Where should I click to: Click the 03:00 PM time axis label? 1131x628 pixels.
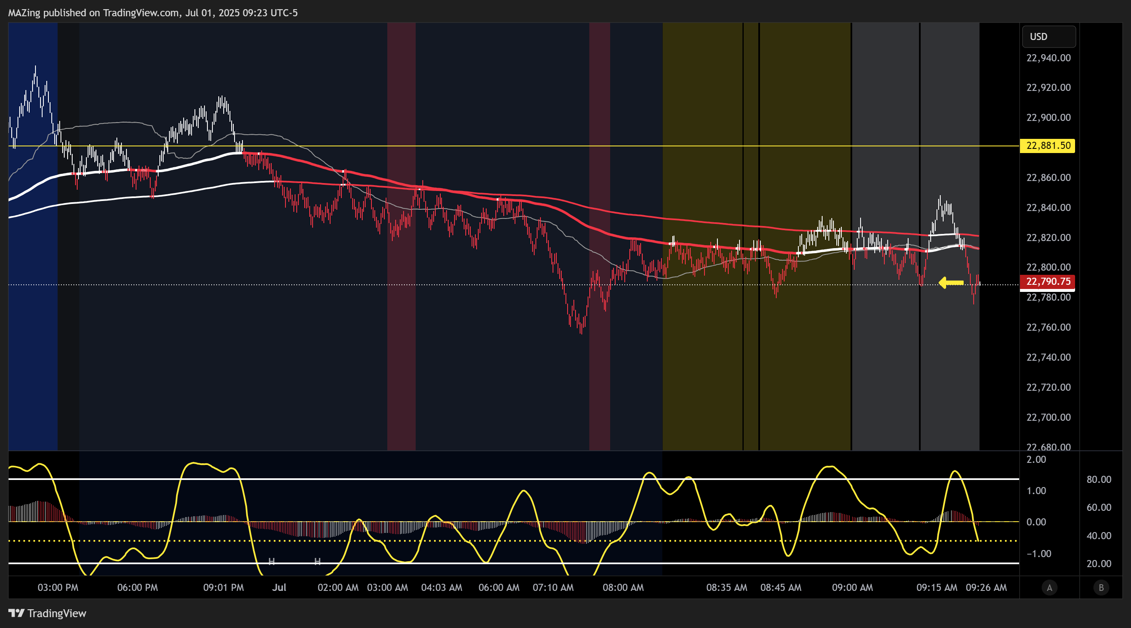coord(58,588)
